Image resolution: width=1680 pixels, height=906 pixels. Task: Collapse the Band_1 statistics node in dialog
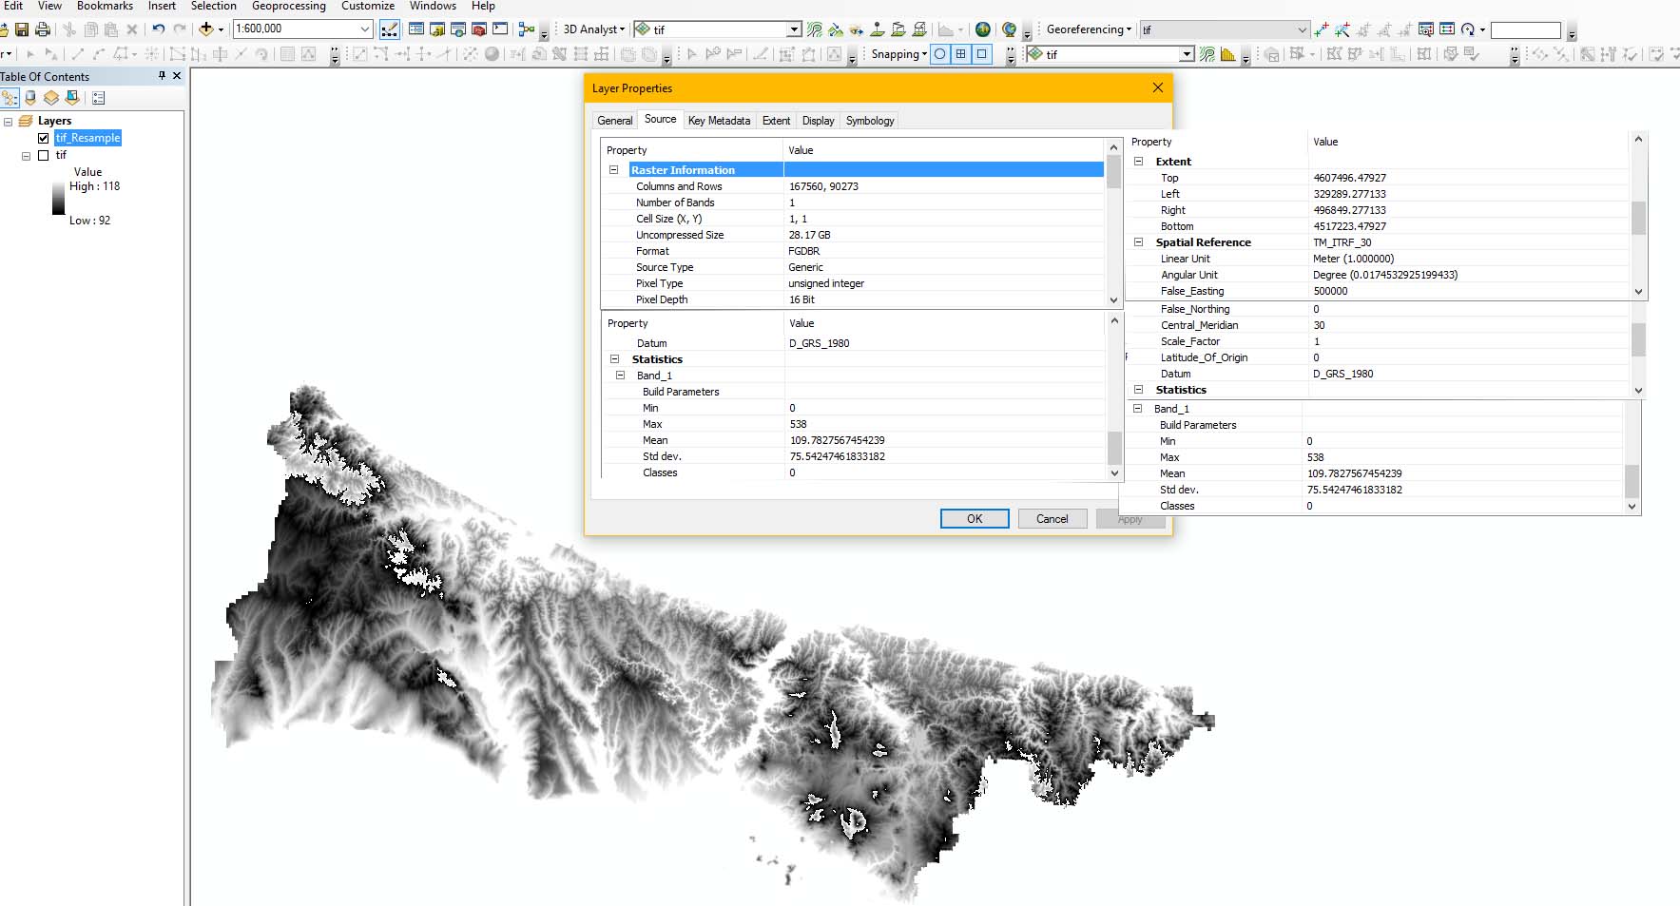(x=620, y=376)
